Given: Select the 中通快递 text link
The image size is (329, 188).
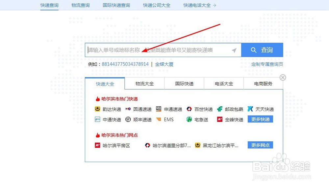Looking at the screenshot, I should coord(112,119).
